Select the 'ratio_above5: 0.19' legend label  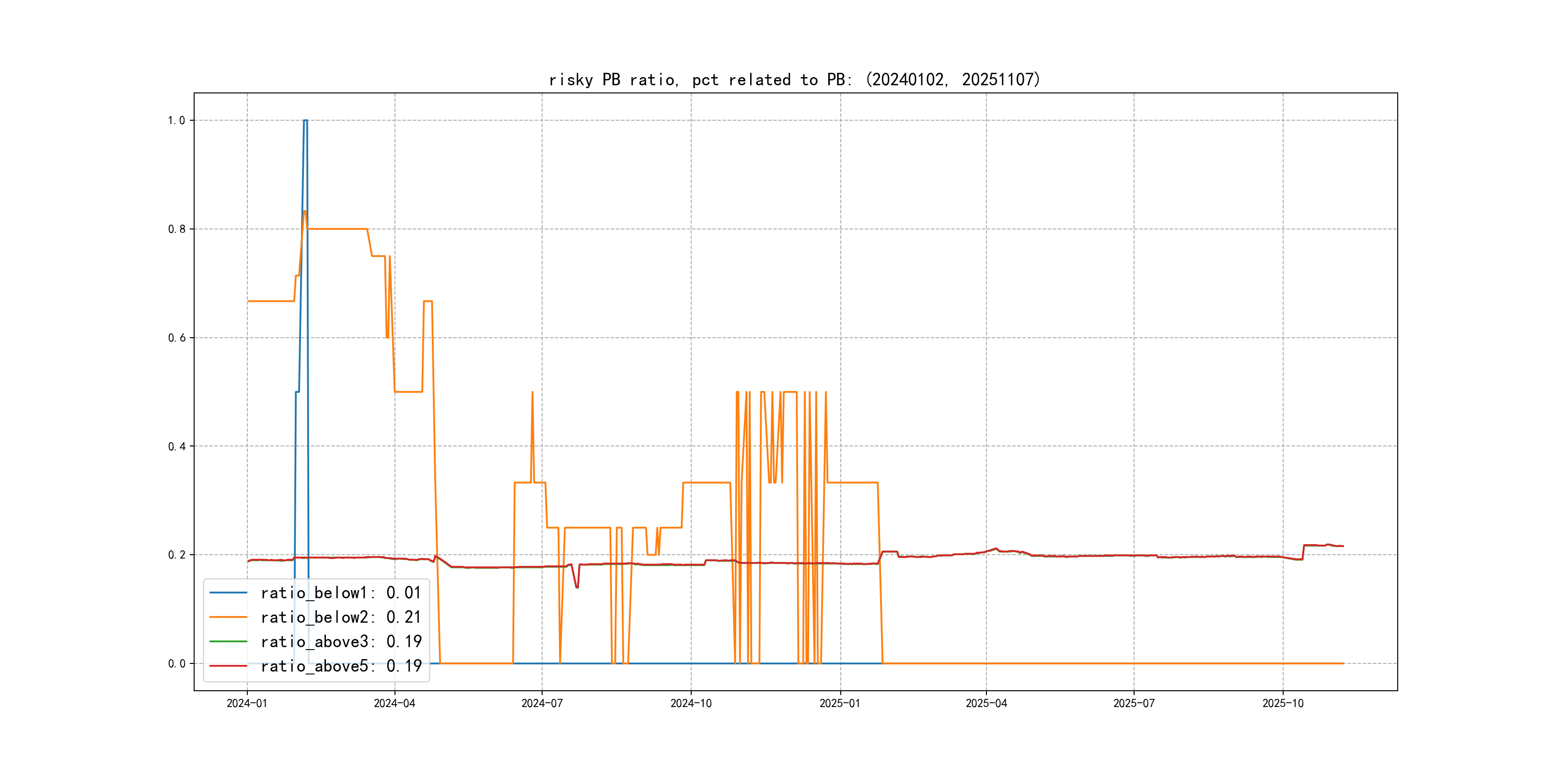coord(341,666)
